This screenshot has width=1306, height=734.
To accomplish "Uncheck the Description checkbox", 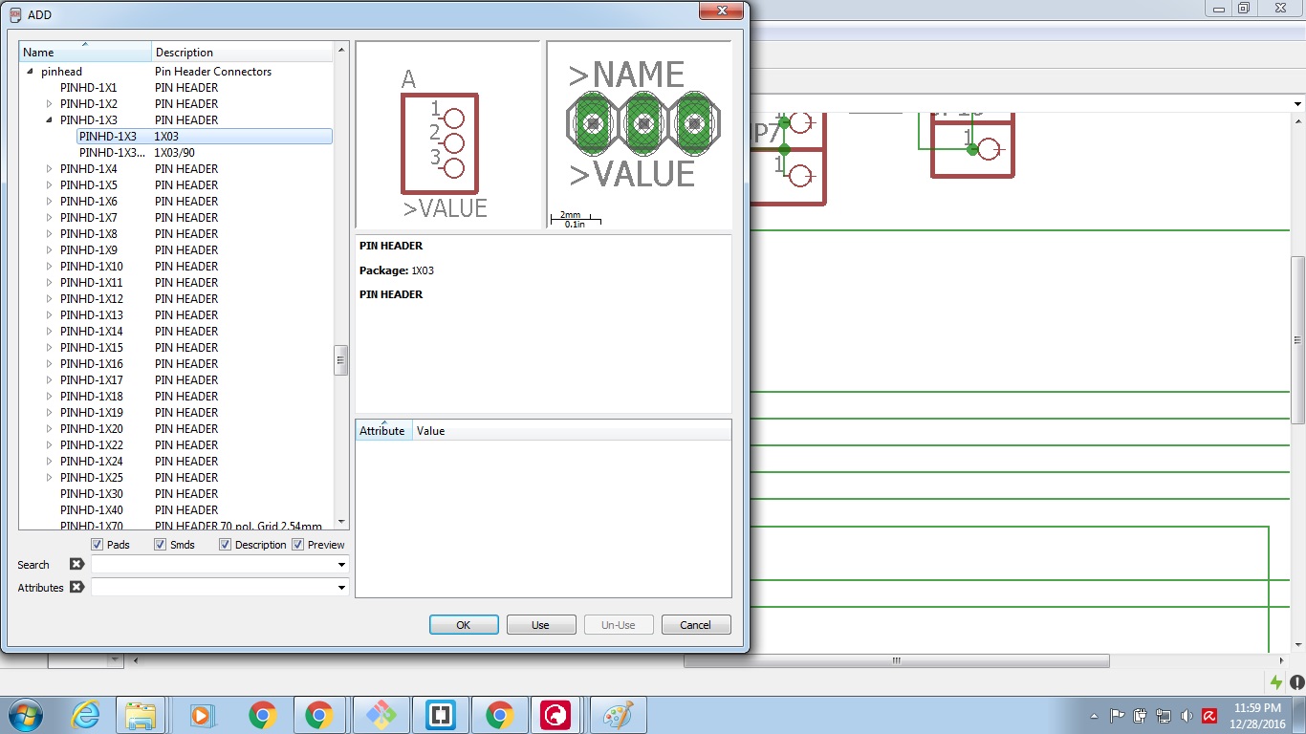I will [x=225, y=545].
